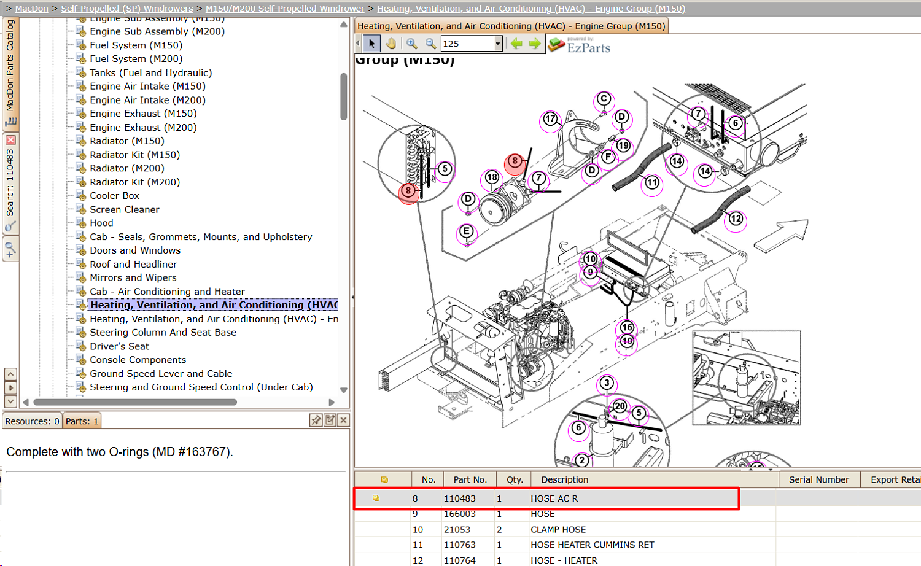Go back with the green left arrow
Screen dimensions: 921x566
[516, 44]
